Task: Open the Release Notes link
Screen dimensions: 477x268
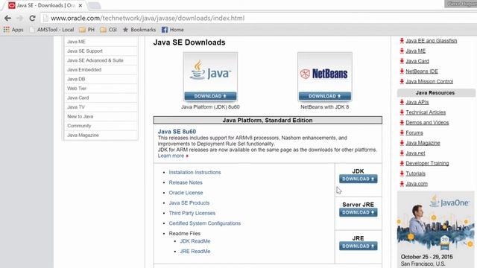Action: [x=186, y=182]
